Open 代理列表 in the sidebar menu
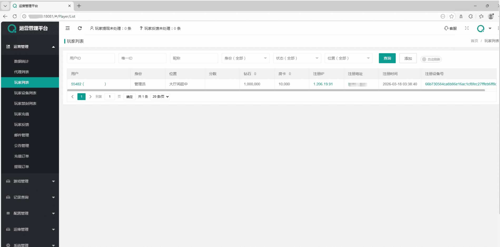The image size is (500, 247). [22, 72]
